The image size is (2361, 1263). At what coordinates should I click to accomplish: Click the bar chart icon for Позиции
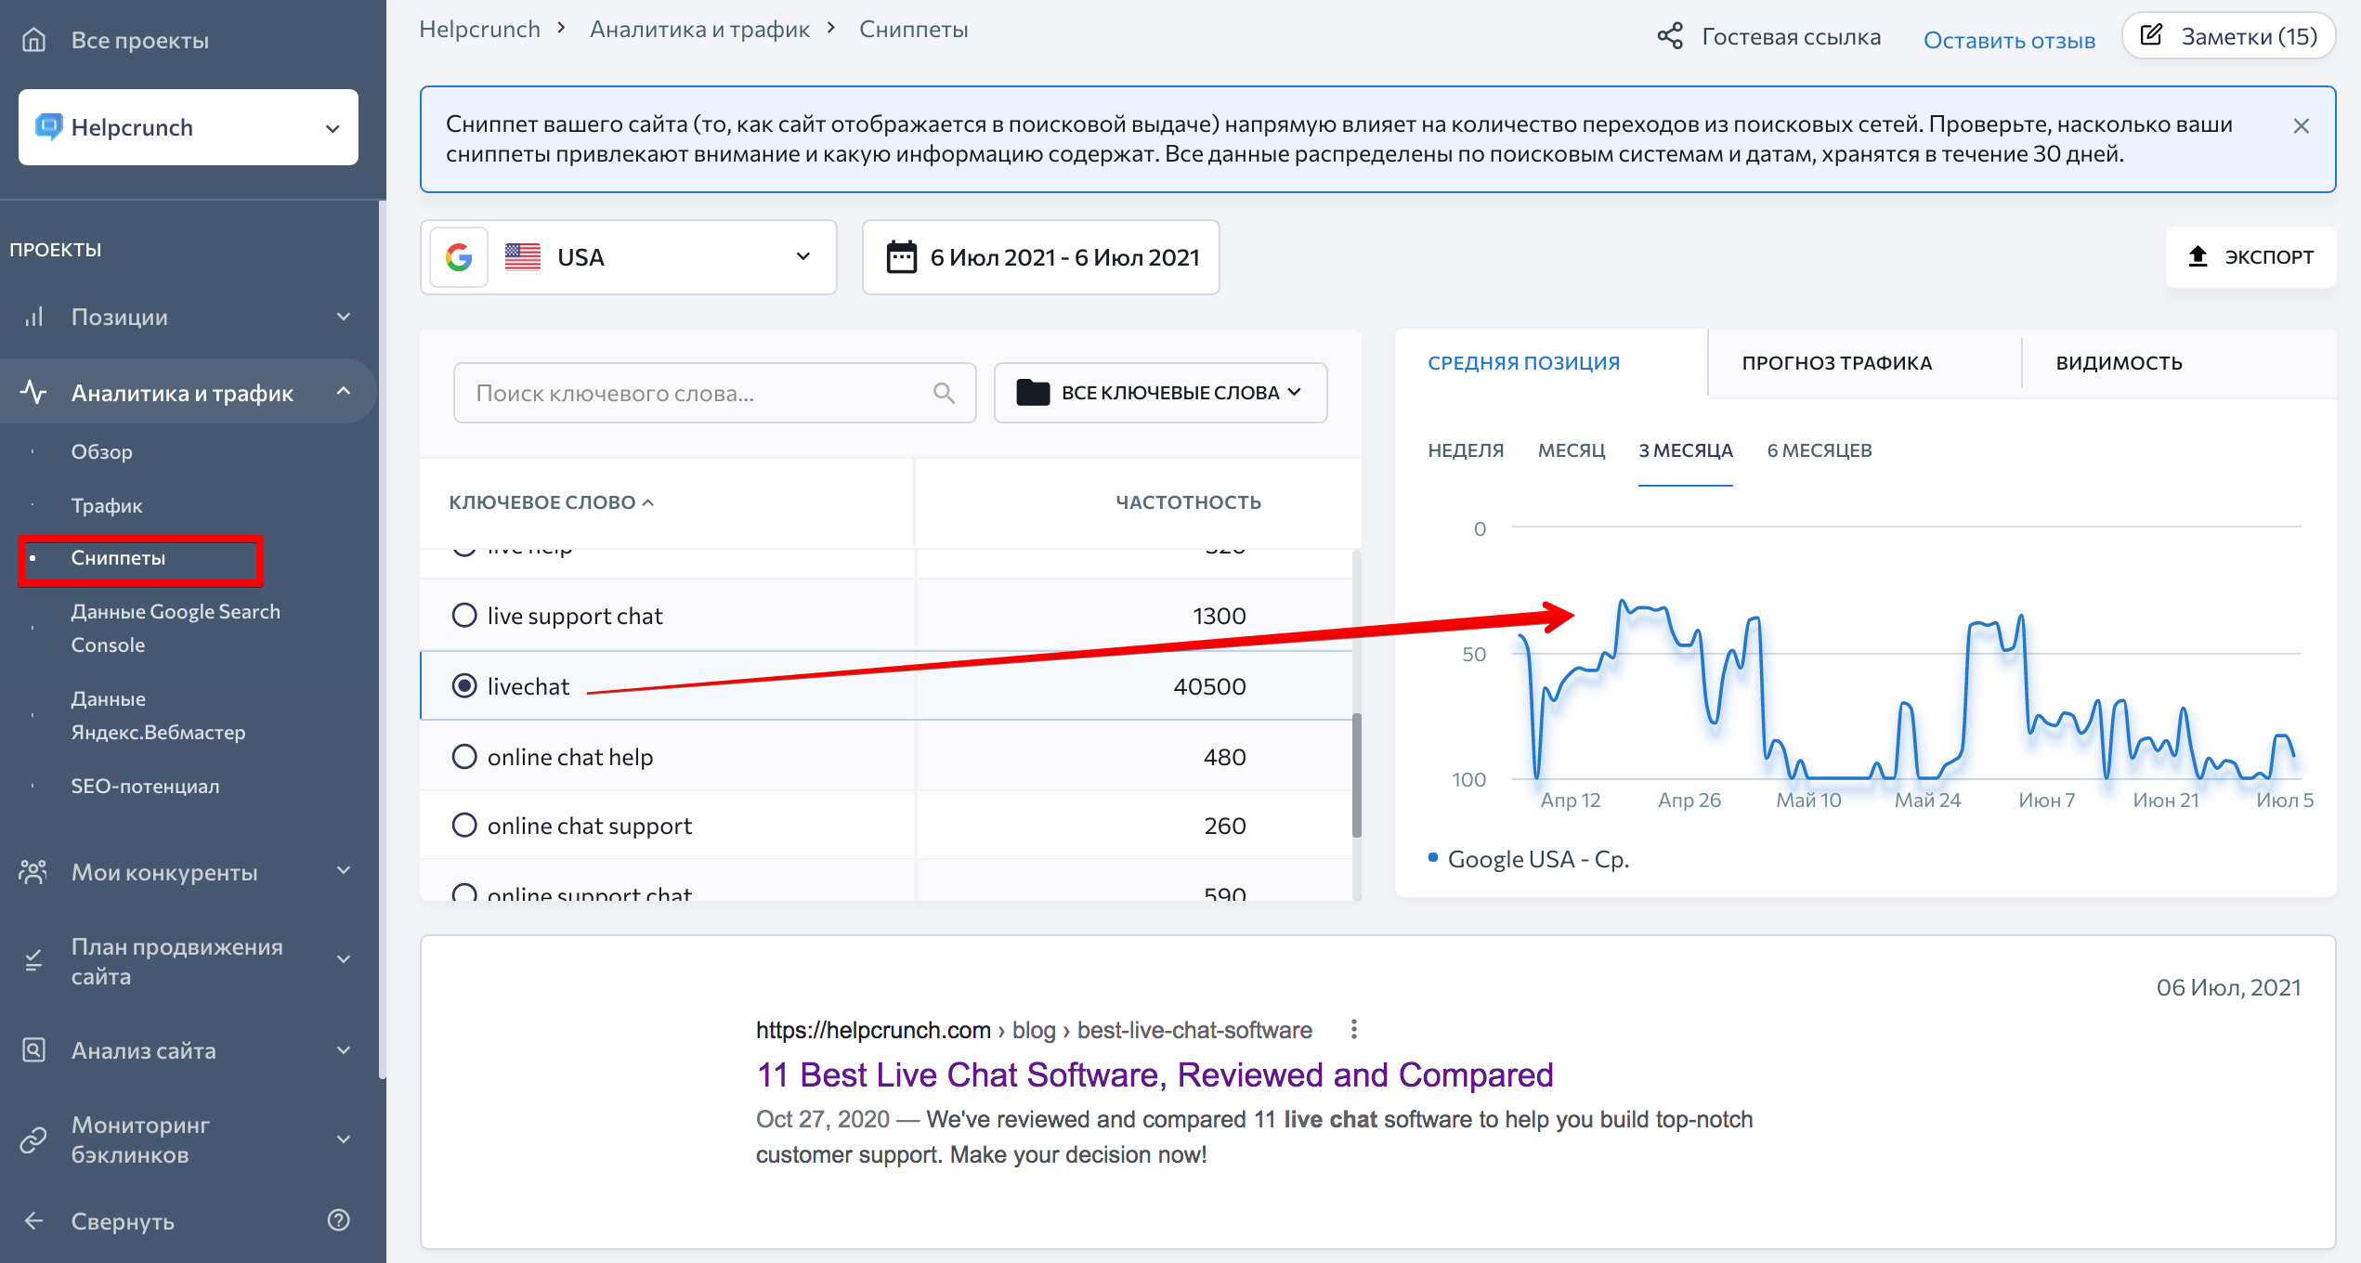[x=34, y=317]
